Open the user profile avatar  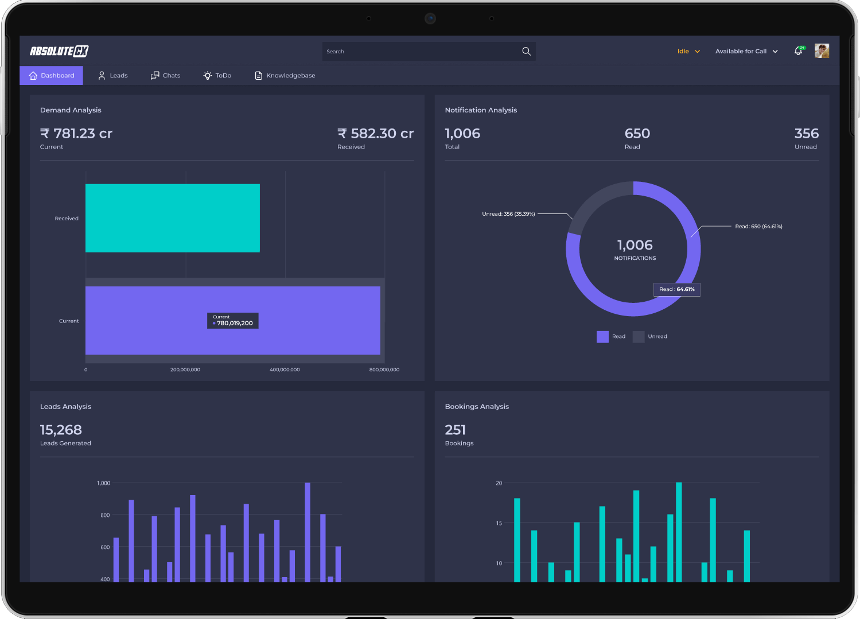[x=822, y=51]
